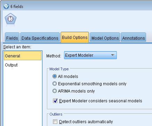Select the All models radio button

55,76
